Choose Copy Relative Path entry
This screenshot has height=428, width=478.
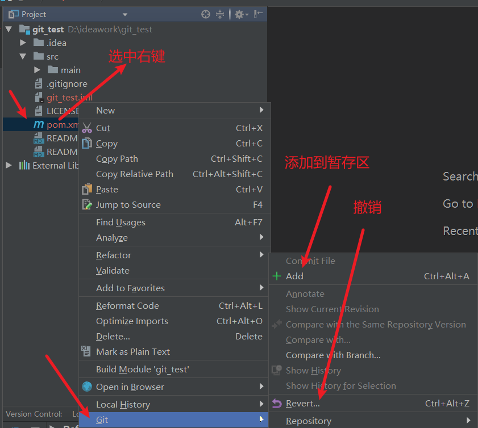(174, 174)
